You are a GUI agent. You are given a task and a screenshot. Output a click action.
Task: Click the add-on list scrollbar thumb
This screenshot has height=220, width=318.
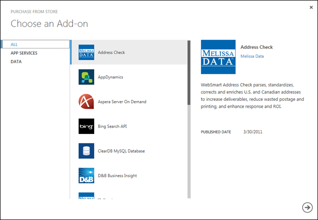tap(189, 73)
